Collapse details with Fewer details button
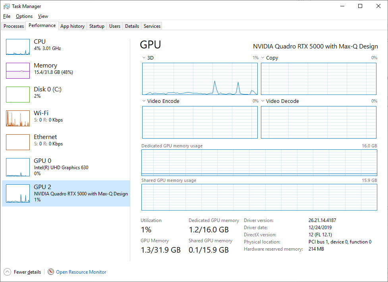388x282 pixels. pyautogui.click(x=22, y=272)
